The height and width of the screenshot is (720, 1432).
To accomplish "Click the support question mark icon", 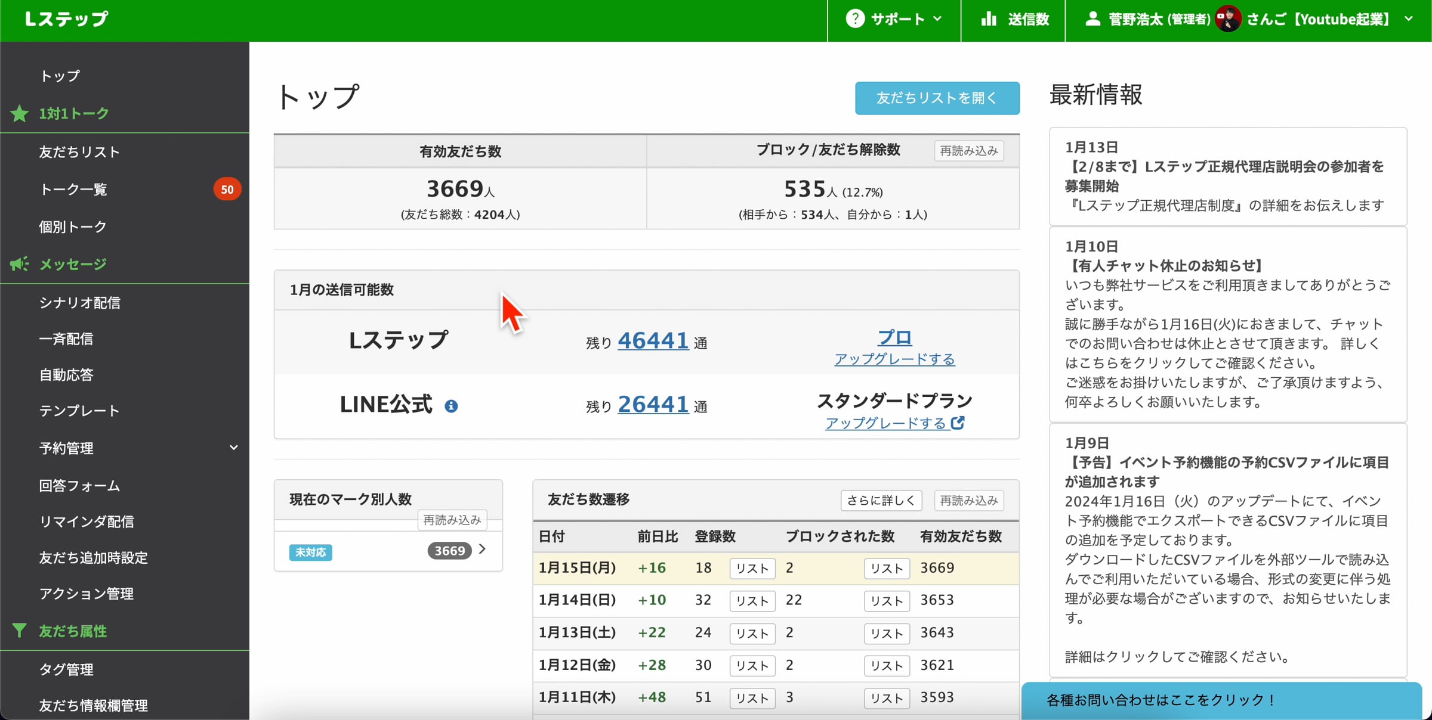I will pyautogui.click(x=855, y=19).
